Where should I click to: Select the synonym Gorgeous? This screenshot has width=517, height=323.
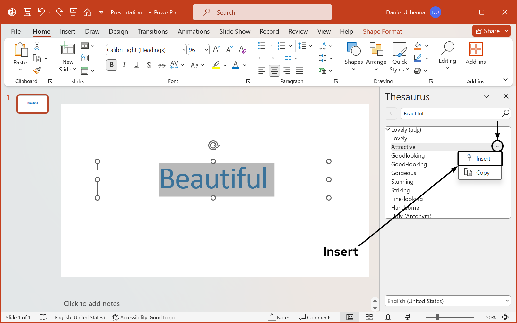tap(403, 173)
